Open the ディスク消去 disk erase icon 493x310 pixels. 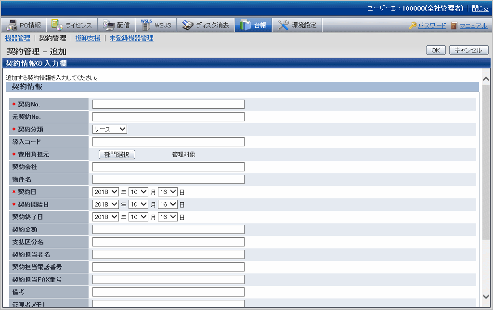[188, 25]
